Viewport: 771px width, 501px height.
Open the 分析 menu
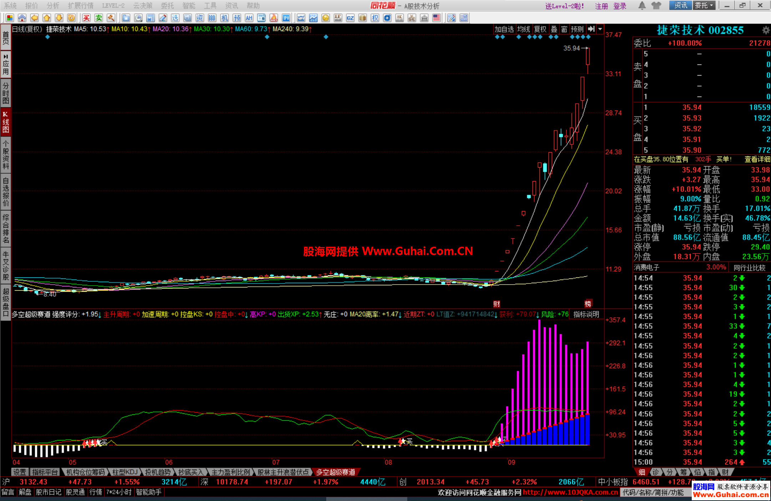53,6
